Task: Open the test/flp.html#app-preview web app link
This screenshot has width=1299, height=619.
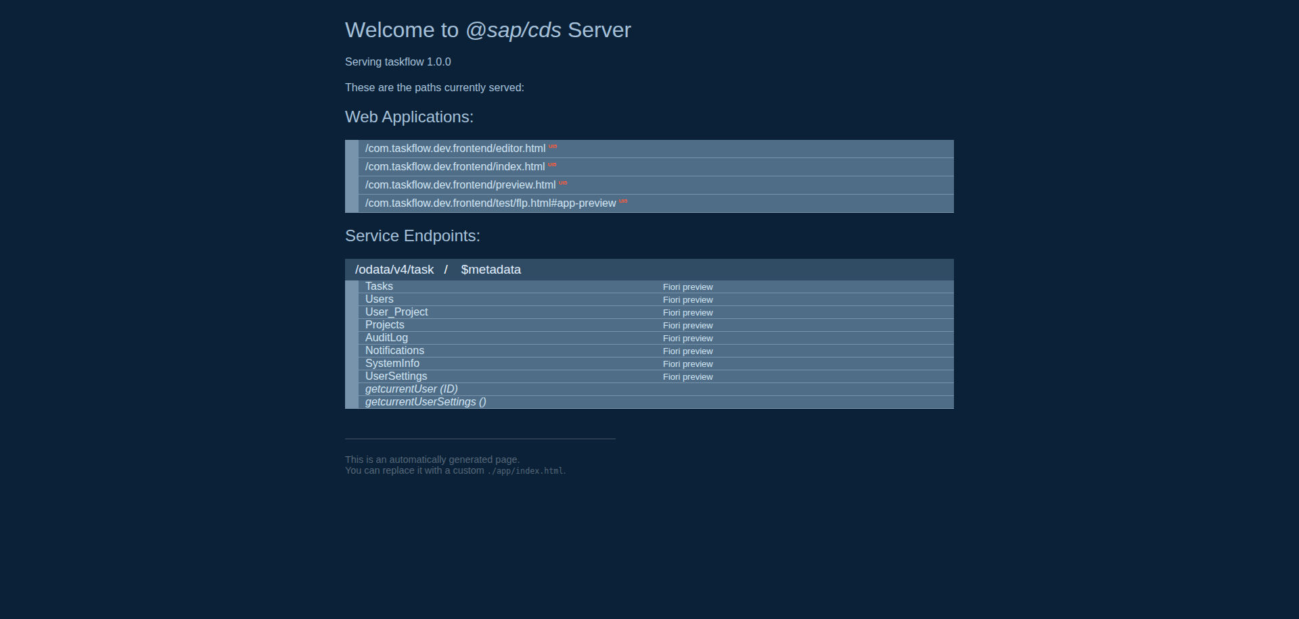Action: coord(491,203)
